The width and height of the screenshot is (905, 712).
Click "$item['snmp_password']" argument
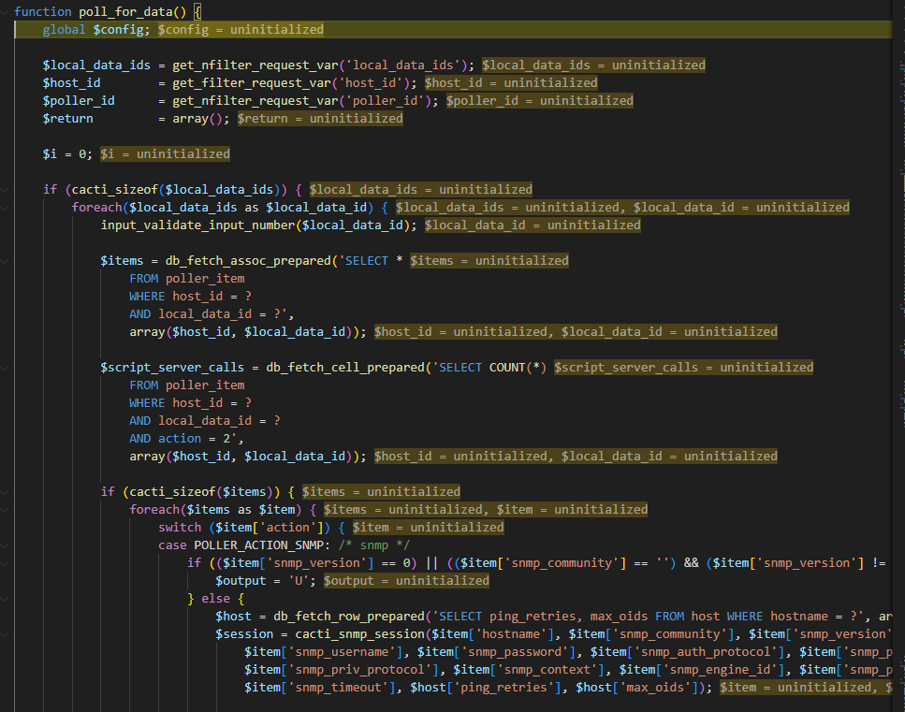[496, 652]
